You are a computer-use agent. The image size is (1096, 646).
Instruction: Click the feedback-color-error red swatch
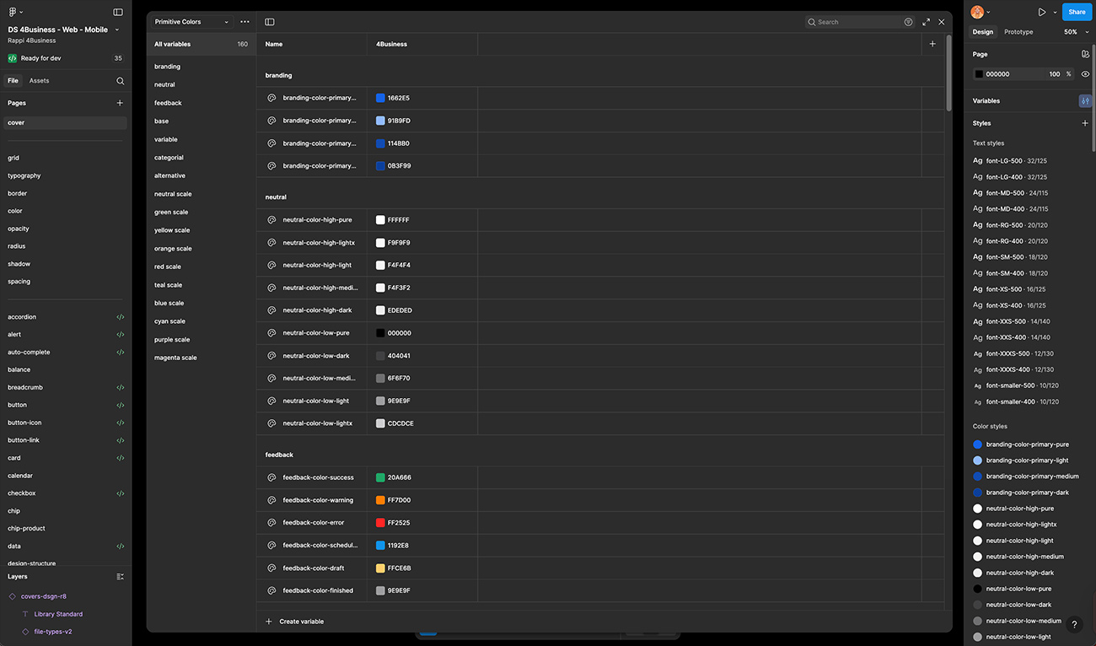click(x=380, y=523)
